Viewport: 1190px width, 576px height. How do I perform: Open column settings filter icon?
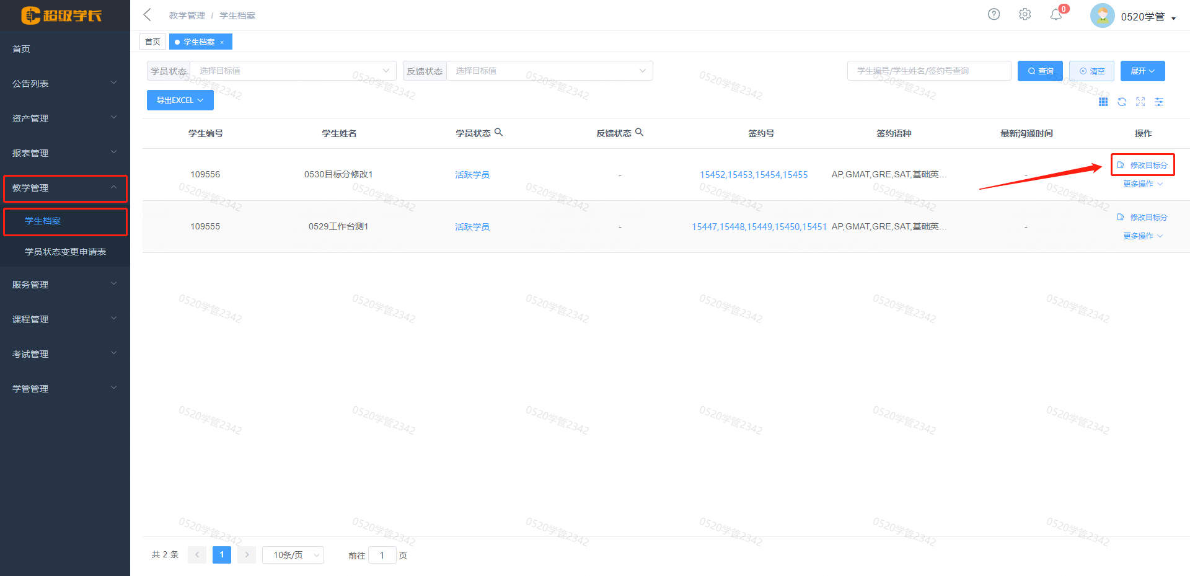point(1159,102)
